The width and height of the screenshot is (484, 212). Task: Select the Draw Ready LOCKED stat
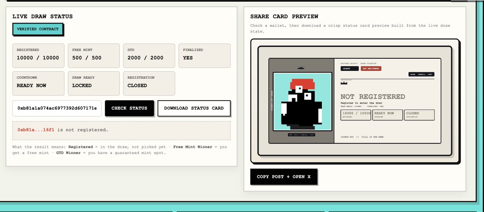tap(94, 83)
